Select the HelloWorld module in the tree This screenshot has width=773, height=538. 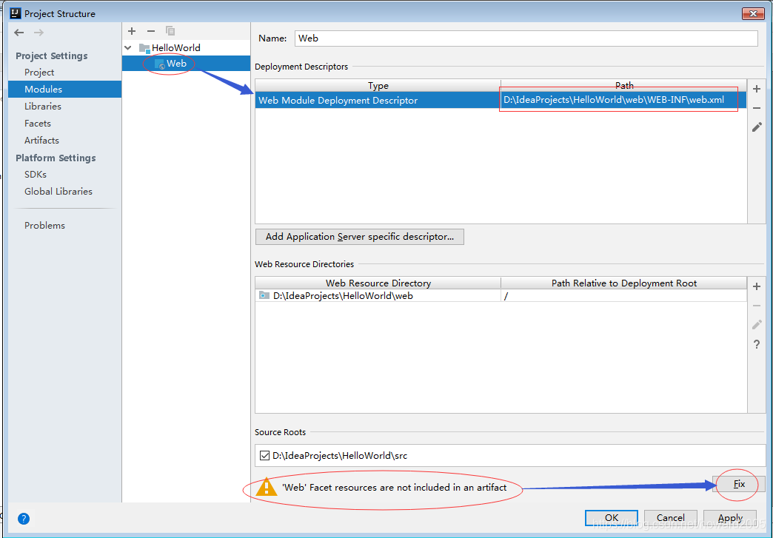coord(176,48)
